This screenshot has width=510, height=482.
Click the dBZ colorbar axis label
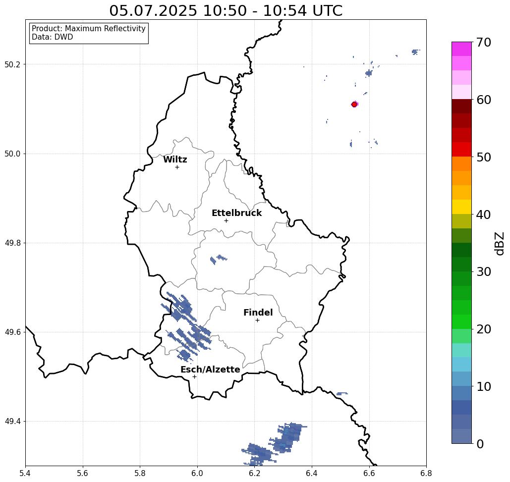[x=499, y=243]
